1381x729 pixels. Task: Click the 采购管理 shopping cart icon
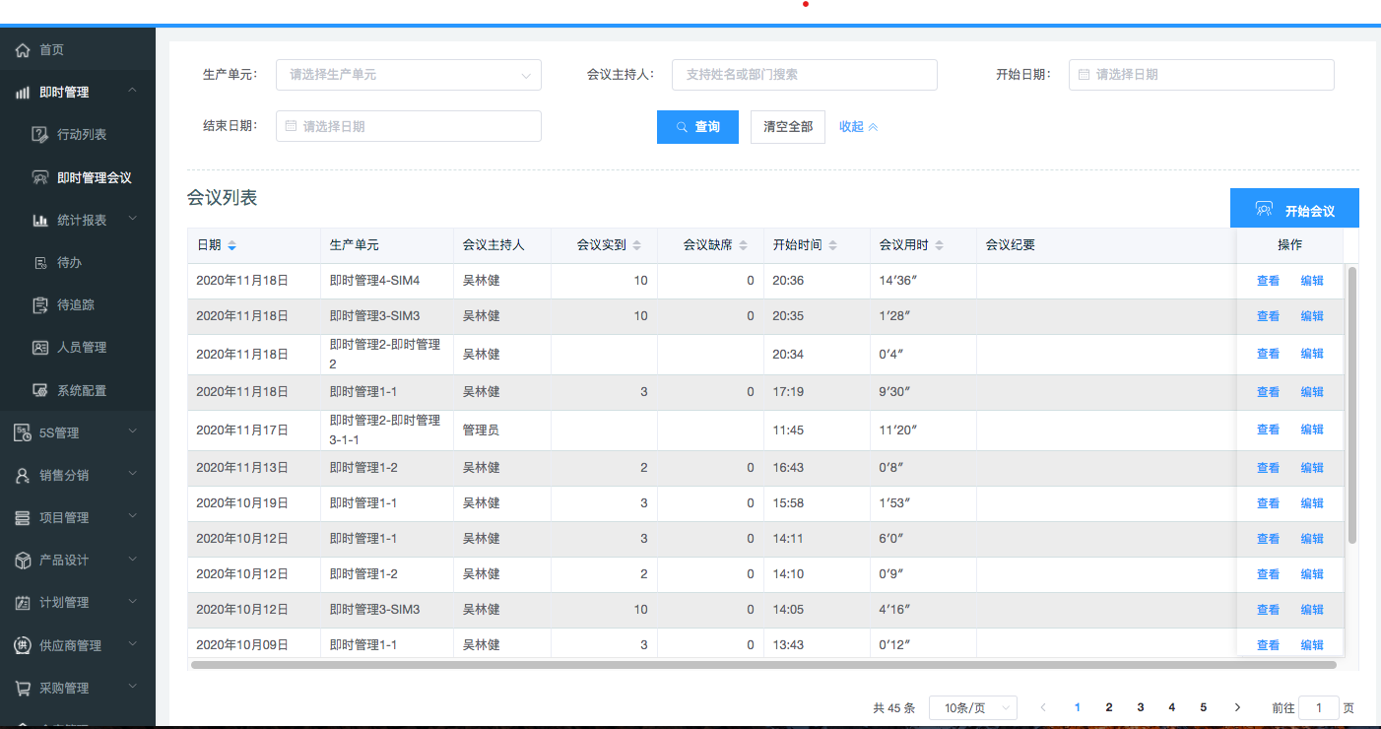pos(22,689)
